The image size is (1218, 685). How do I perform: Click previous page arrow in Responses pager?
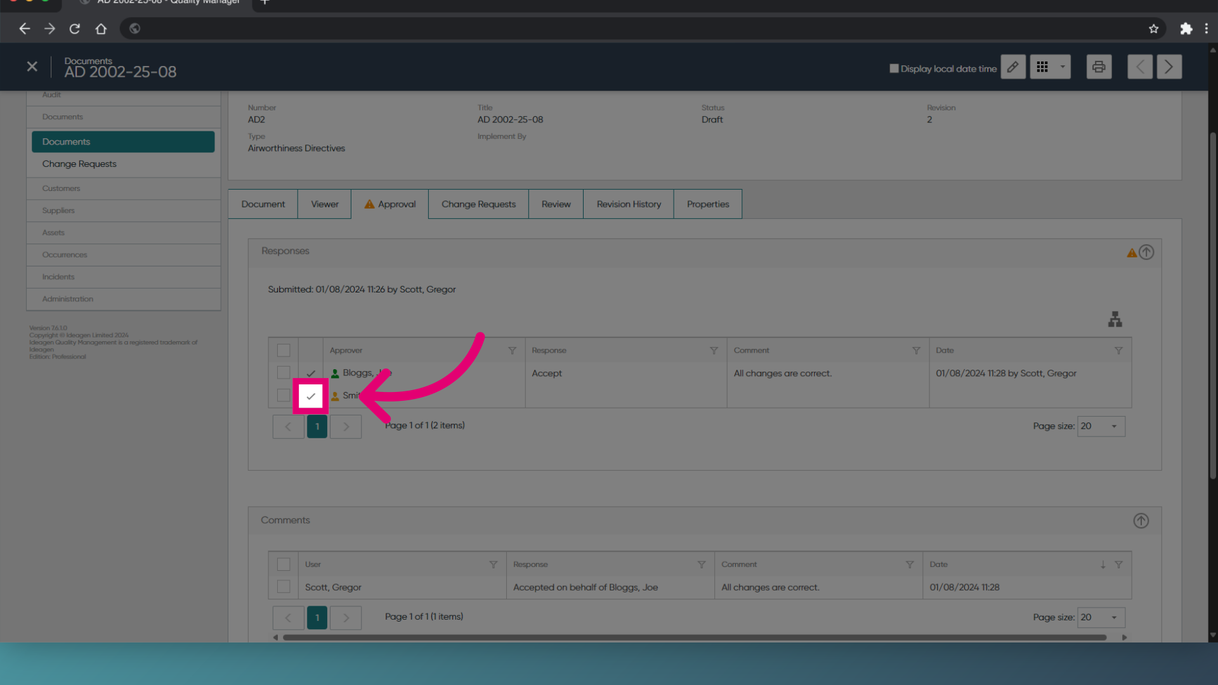[x=288, y=426]
